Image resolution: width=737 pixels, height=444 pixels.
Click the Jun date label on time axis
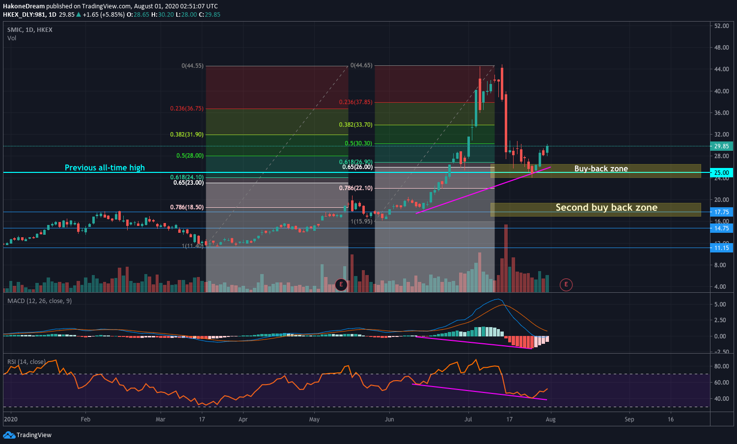(x=389, y=419)
